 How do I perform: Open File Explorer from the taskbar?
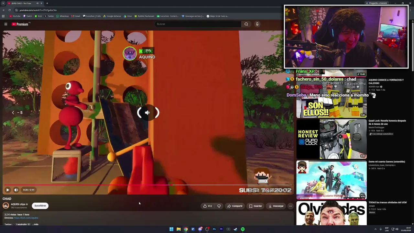click(179, 229)
